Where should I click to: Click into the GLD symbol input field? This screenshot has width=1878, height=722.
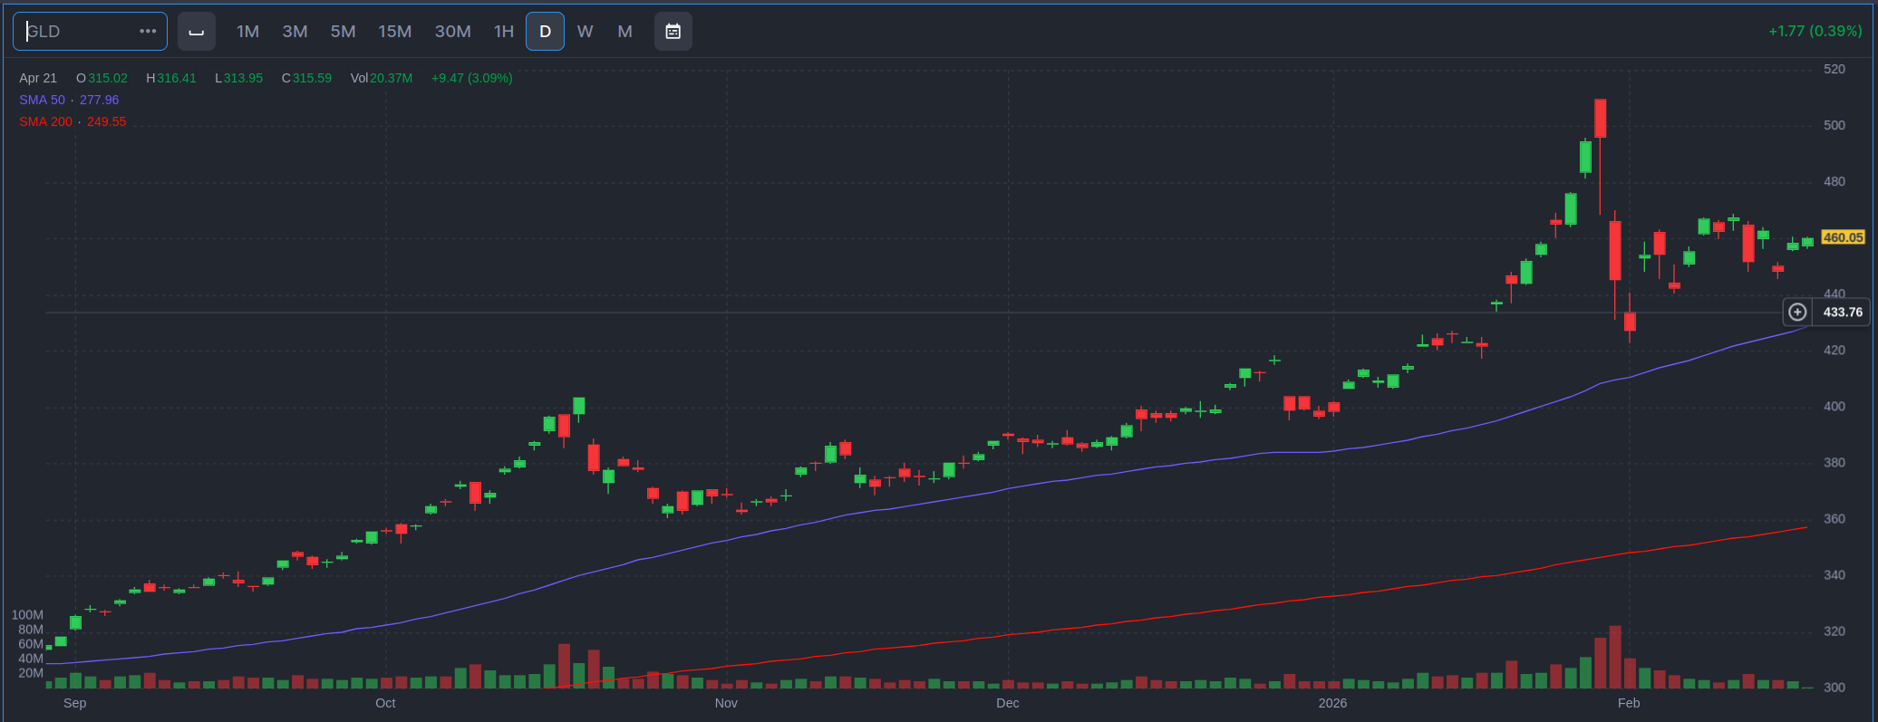(x=77, y=32)
